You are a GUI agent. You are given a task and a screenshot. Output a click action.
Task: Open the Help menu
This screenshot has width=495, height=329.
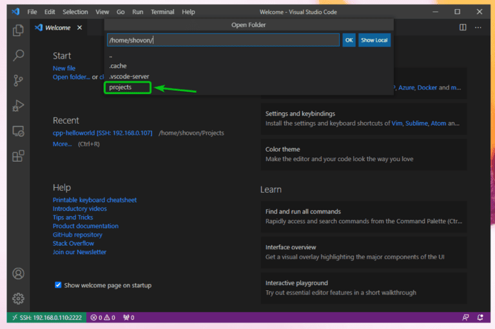pyautogui.click(x=188, y=12)
